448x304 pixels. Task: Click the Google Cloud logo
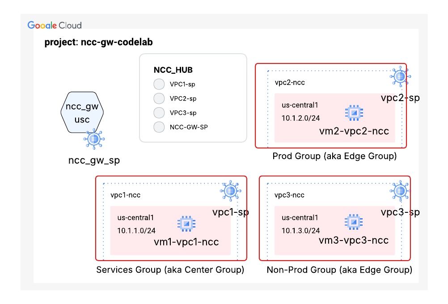[55, 25]
